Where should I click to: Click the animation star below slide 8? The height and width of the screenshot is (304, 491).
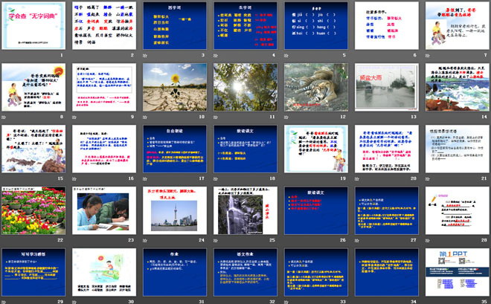click(4, 117)
